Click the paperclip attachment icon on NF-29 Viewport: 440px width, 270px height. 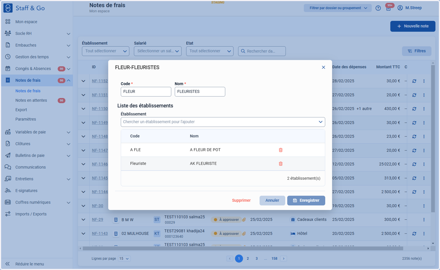[x=244, y=220]
